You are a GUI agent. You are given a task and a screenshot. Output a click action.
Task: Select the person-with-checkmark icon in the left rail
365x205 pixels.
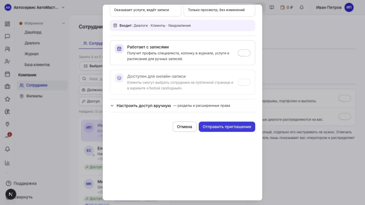[x=7, y=61]
